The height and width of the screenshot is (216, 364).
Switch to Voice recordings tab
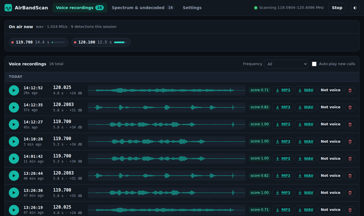80,8
